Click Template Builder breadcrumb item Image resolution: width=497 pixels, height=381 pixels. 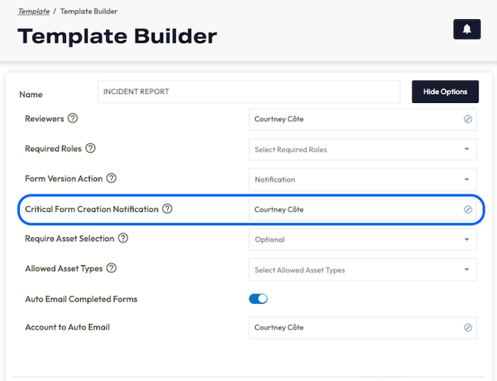[x=88, y=12]
